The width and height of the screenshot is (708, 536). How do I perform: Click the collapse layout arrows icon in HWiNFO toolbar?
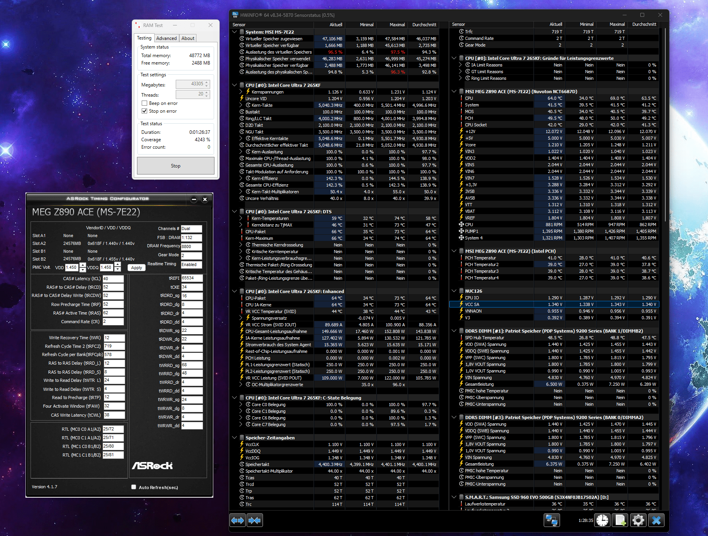[x=254, y=520]
